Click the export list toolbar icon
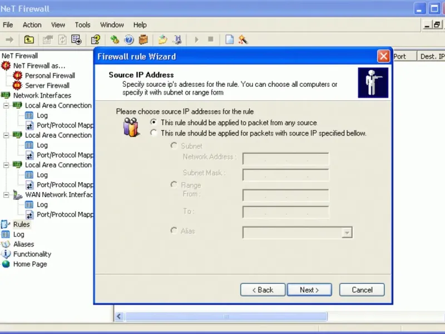 pos(76,40)
